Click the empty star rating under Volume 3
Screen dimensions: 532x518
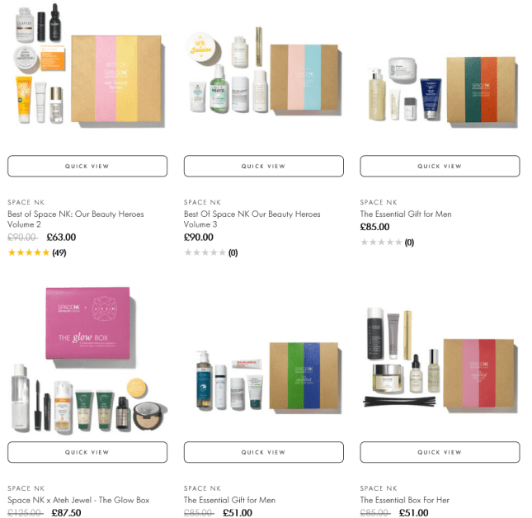[x=210, y=252]
